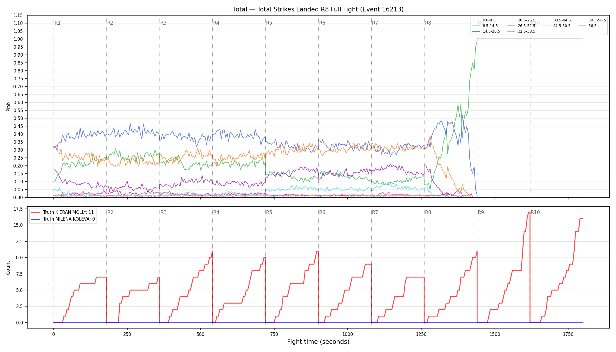
Task: Click the 10.0 tick on the Count axis
Action: pos(18,258)
